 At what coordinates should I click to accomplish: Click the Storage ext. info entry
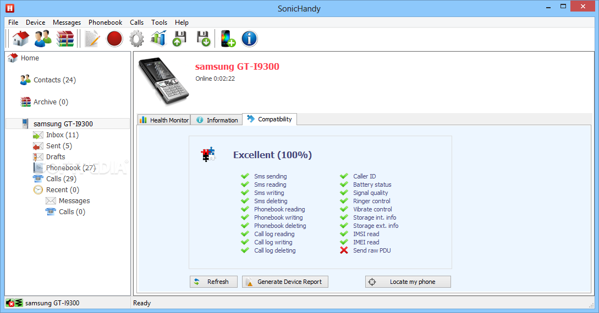click(376, 226)
